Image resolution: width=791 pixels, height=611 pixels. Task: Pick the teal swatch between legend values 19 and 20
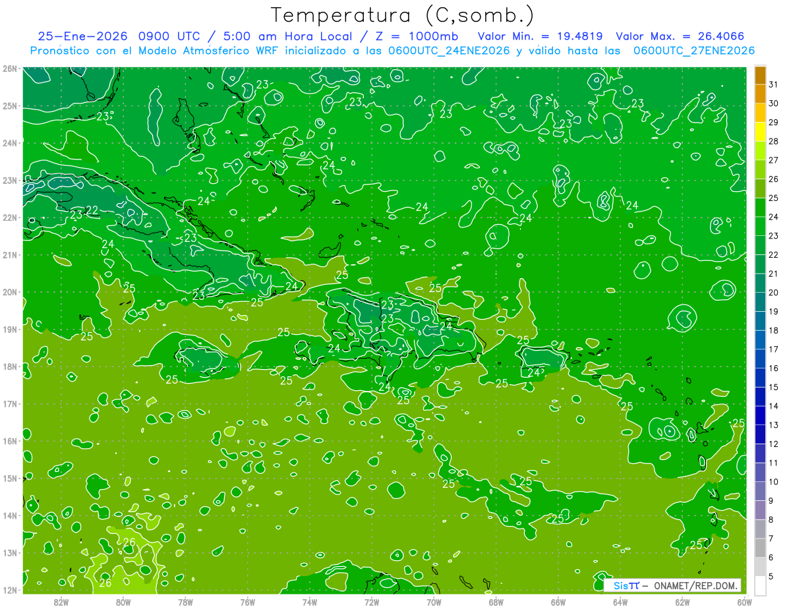tap(760, 302)
